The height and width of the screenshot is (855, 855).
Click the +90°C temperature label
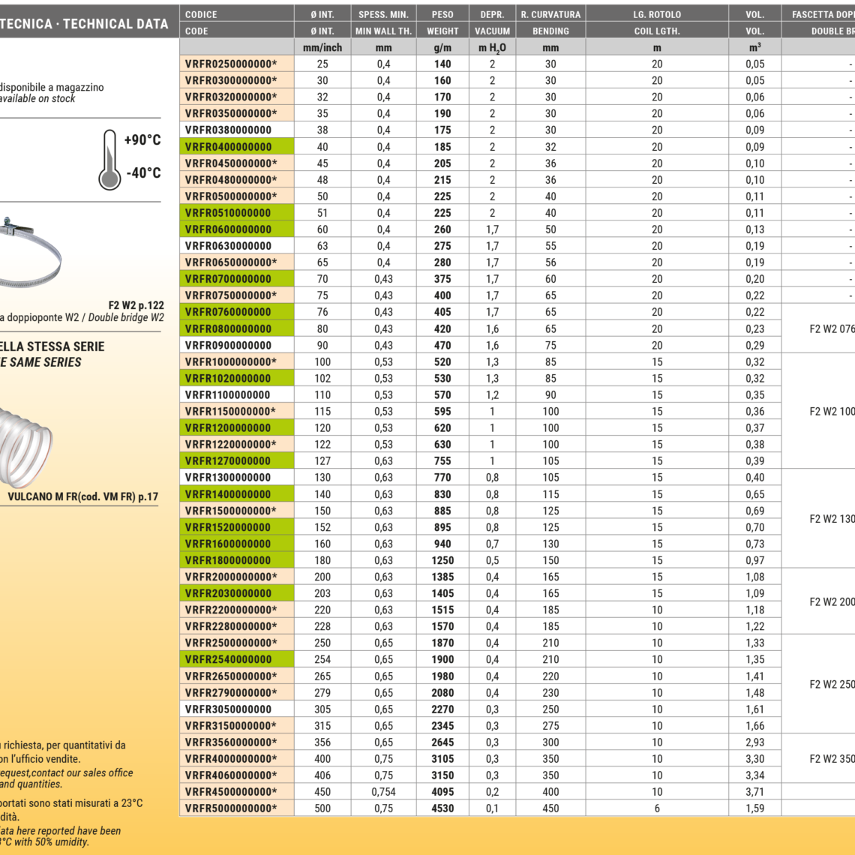point(142,140)
